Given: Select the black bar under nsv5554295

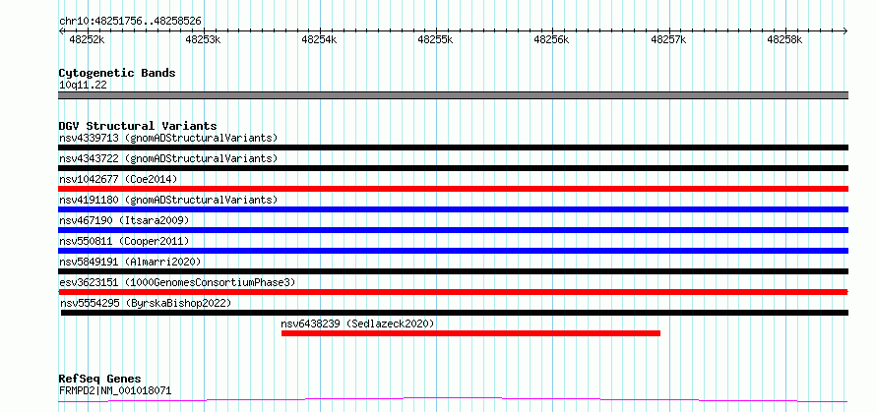Looking at the screenshot, I should 455,313.
